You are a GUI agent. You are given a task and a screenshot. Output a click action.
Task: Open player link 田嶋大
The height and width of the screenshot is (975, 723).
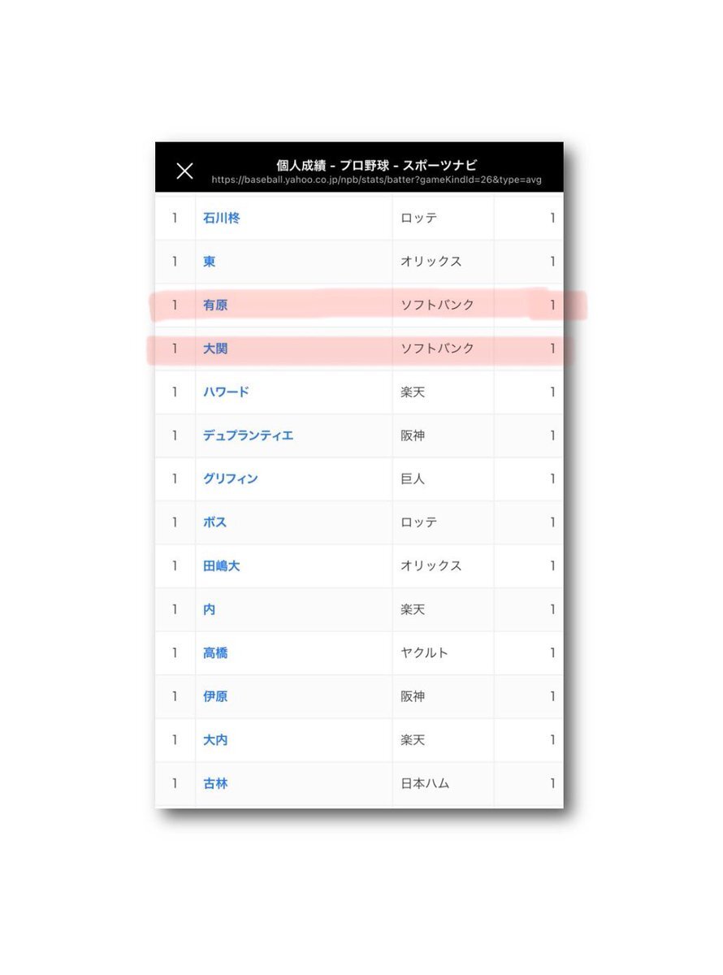click(x=221, y=566)
